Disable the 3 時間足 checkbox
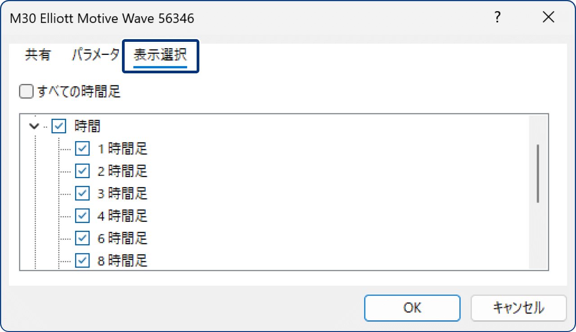This screenshot has width=576, height=332. tap(82, 193)
